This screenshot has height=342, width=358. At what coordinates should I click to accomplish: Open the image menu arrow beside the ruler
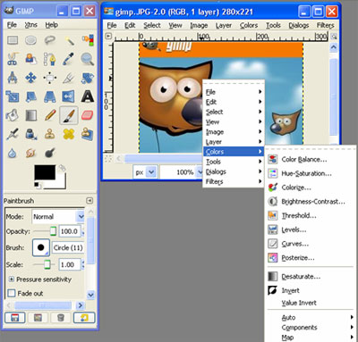click(x=108, y=36)
